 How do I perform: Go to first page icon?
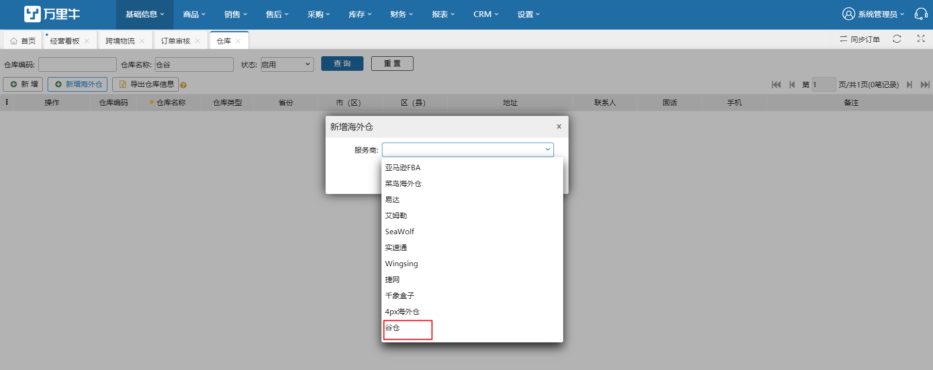776,85
